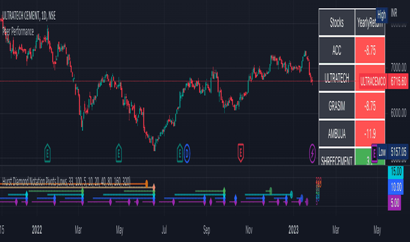Click the YearlyReturn header cell

pos(370,22)
